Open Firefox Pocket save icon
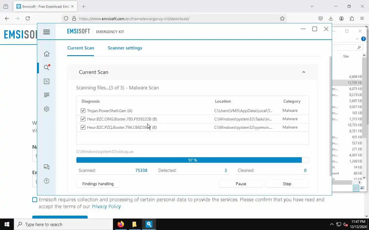The width and height of the screenshot is (369, 230). [321, 18]
